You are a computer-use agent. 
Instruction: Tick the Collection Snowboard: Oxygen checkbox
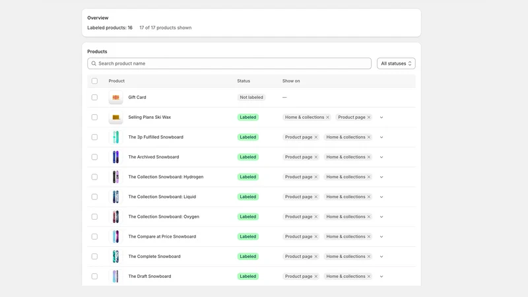(x=94, y=216)
